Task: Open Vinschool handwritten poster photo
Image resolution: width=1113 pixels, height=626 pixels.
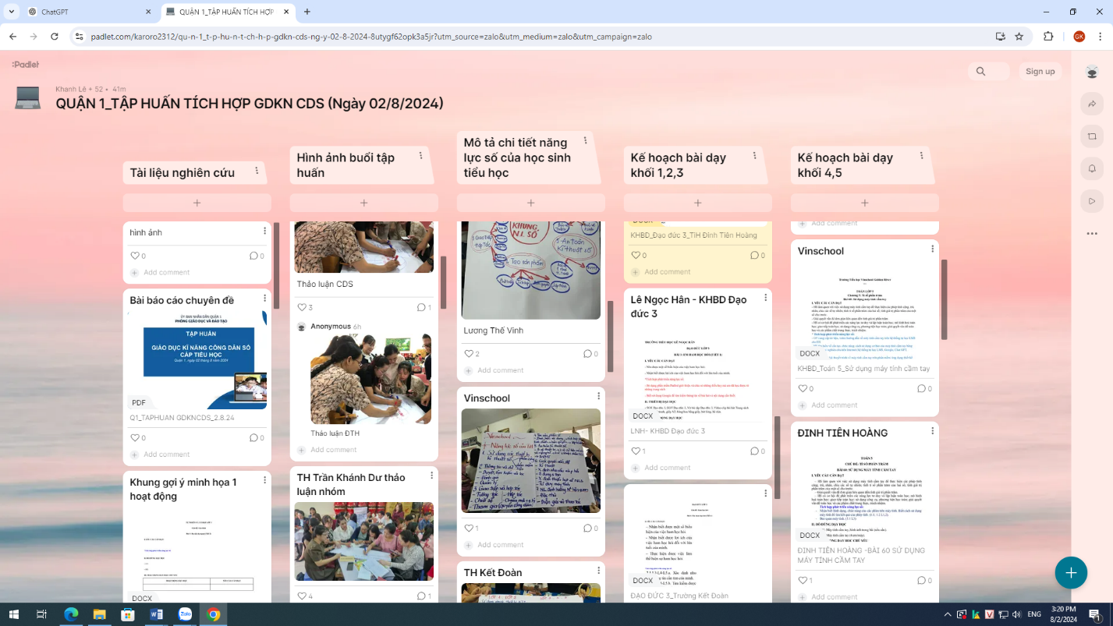Action: (x=531, y=461)
